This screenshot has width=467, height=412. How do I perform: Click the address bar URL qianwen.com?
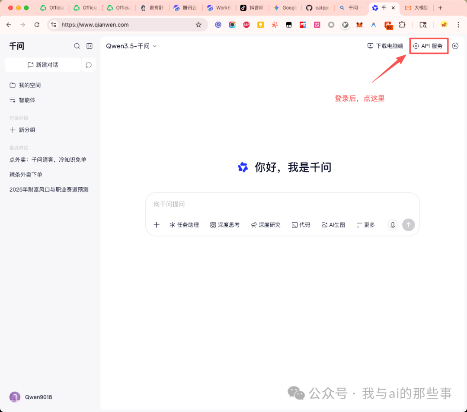95,25
